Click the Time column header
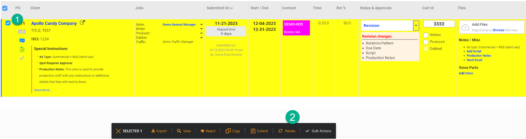 click(317, 8)
